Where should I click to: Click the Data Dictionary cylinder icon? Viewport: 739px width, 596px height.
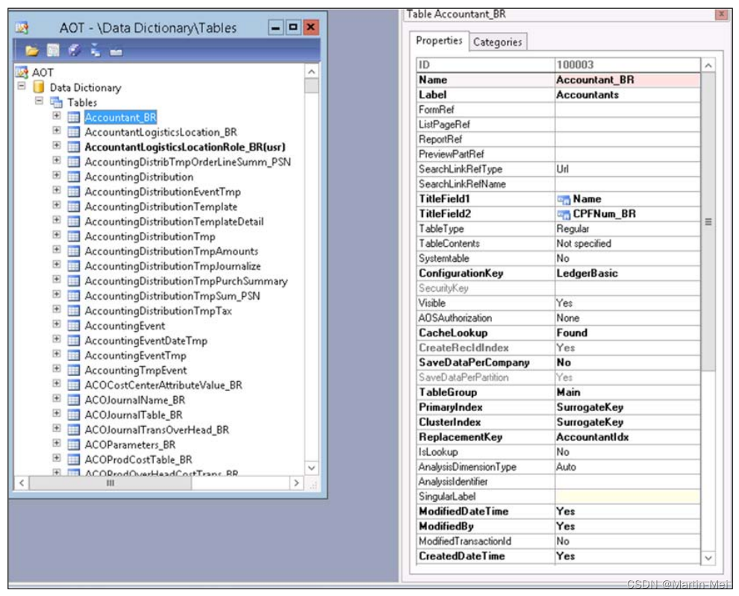click(x=39, y=87)
